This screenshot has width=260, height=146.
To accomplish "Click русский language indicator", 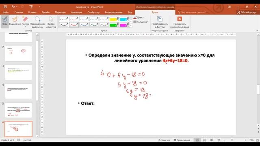I will [x=27, y=140].
